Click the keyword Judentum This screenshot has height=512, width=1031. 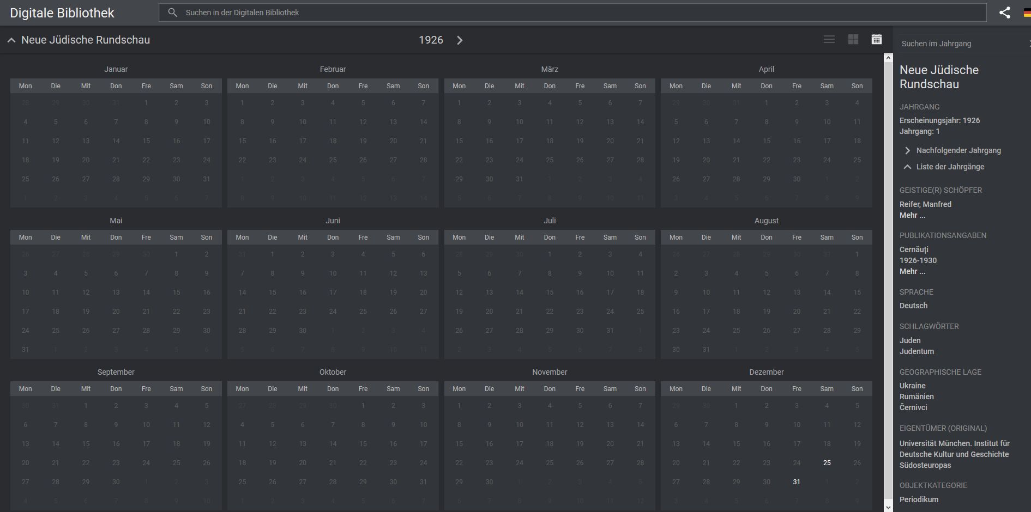point(917,351)
